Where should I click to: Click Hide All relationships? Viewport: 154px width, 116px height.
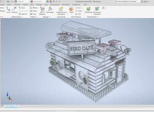(22, 14)
